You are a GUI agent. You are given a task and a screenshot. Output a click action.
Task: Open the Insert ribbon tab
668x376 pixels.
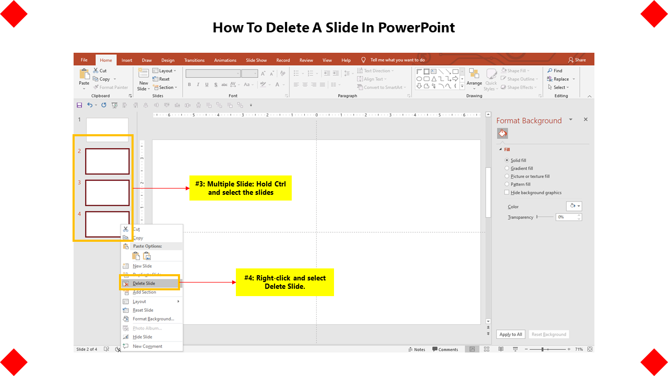(127, 60)
